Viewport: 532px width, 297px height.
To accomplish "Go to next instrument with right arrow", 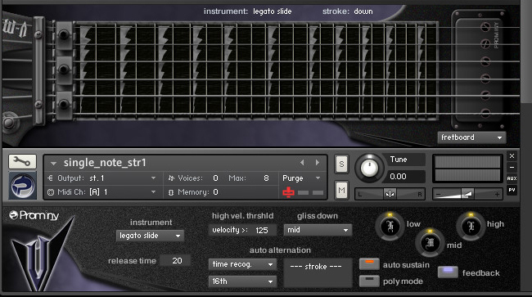I will [318, 163].
